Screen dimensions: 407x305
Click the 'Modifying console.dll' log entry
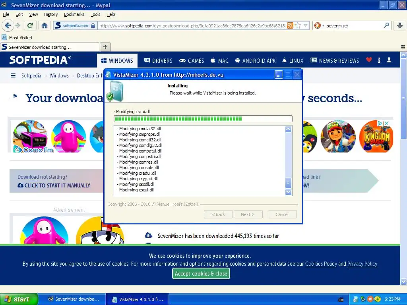pos(138,168)
